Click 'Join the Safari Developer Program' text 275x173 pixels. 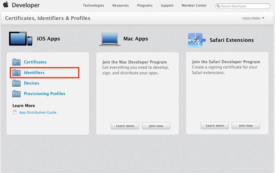[226, 62]
